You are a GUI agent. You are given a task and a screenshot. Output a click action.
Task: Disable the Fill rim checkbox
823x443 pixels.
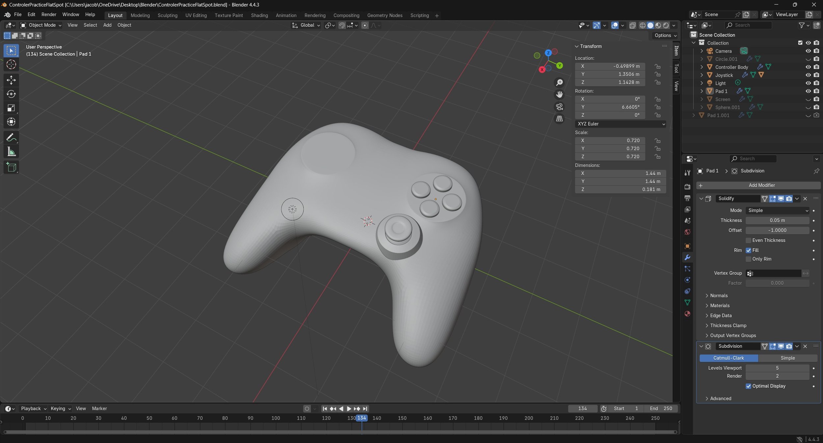coord(748,250)
